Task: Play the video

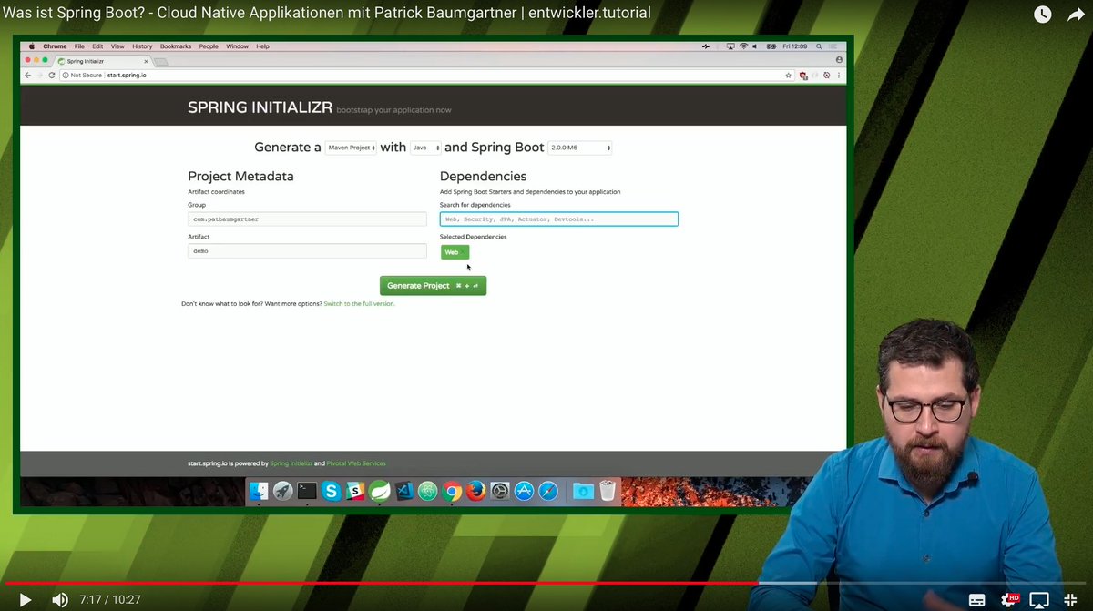Action: pos(26,599)
